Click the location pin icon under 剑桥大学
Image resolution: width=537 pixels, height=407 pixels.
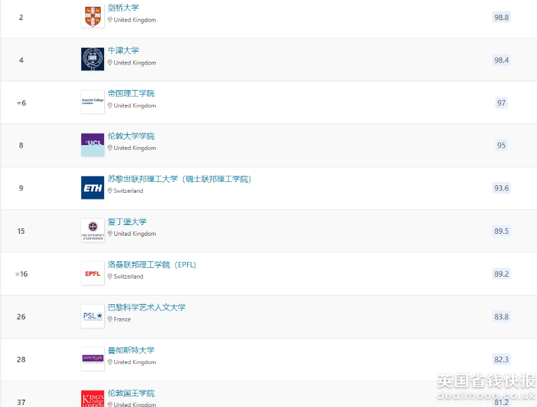[110, 20]
